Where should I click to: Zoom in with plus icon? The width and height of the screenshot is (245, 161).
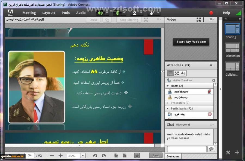(x=61, y=156)
